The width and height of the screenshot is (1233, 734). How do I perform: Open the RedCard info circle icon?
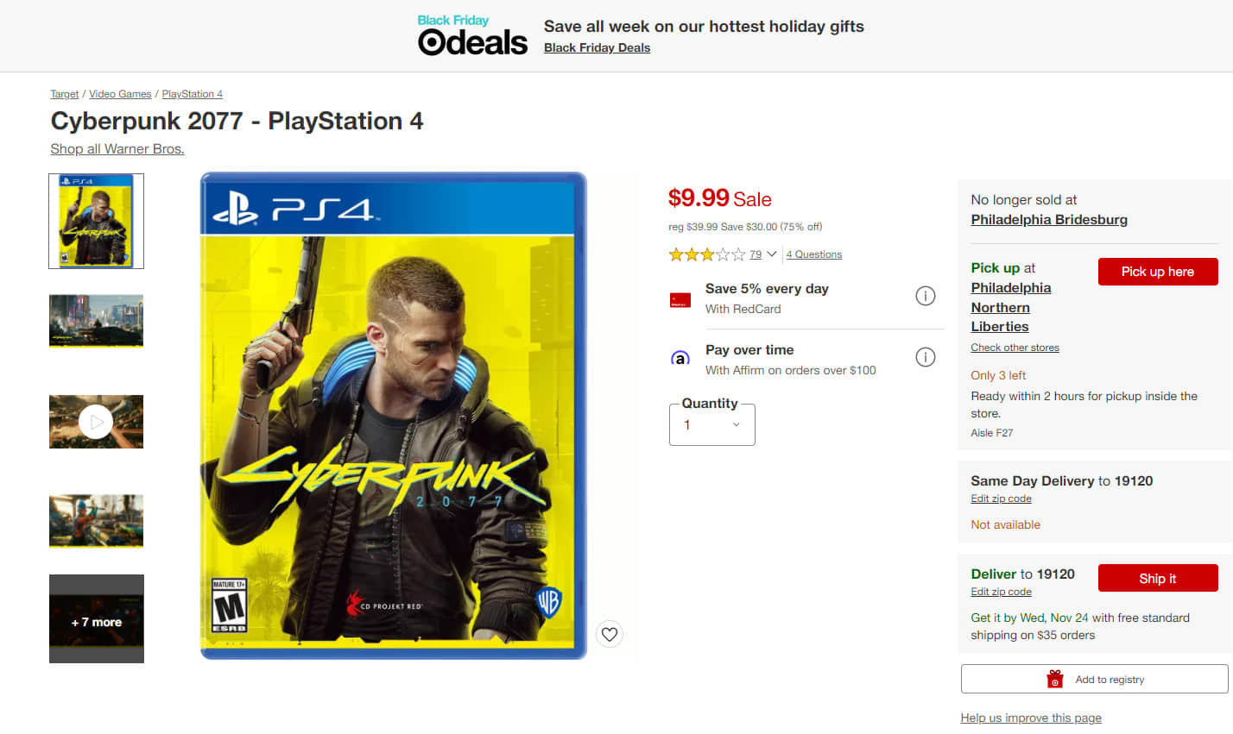[925, 297]
